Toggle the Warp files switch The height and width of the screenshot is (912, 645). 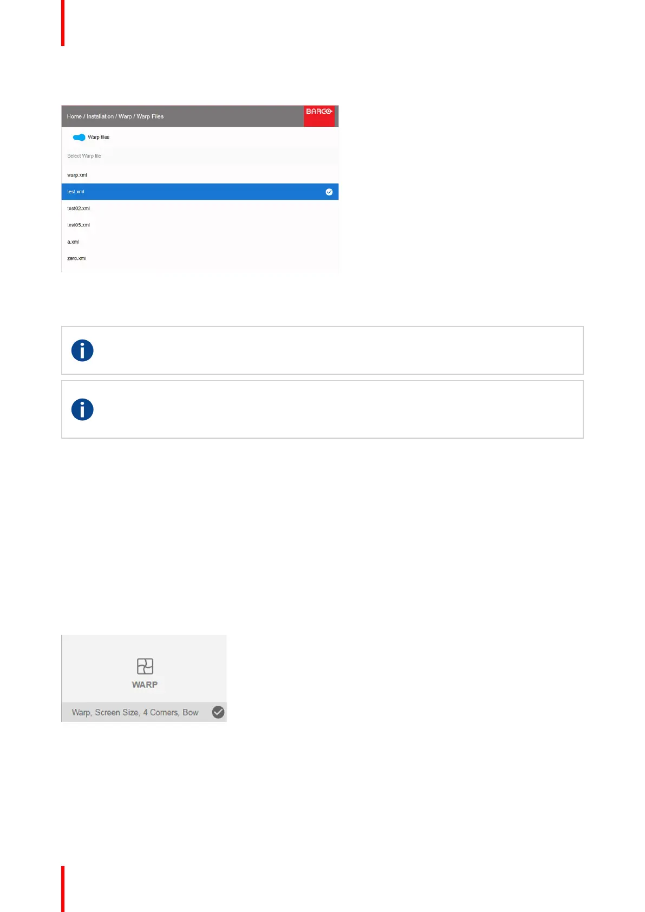tap(79, 137)
